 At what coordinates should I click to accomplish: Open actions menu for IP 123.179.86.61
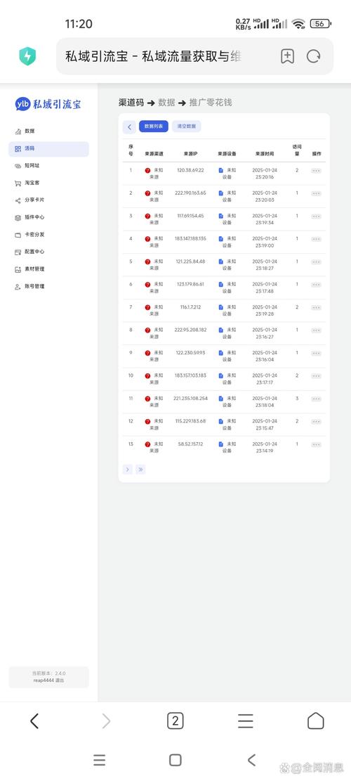point(316,285)
